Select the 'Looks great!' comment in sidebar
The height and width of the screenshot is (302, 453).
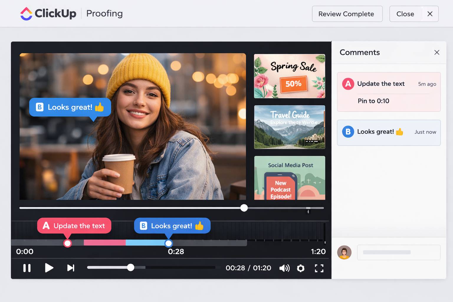tap(388, 132)
